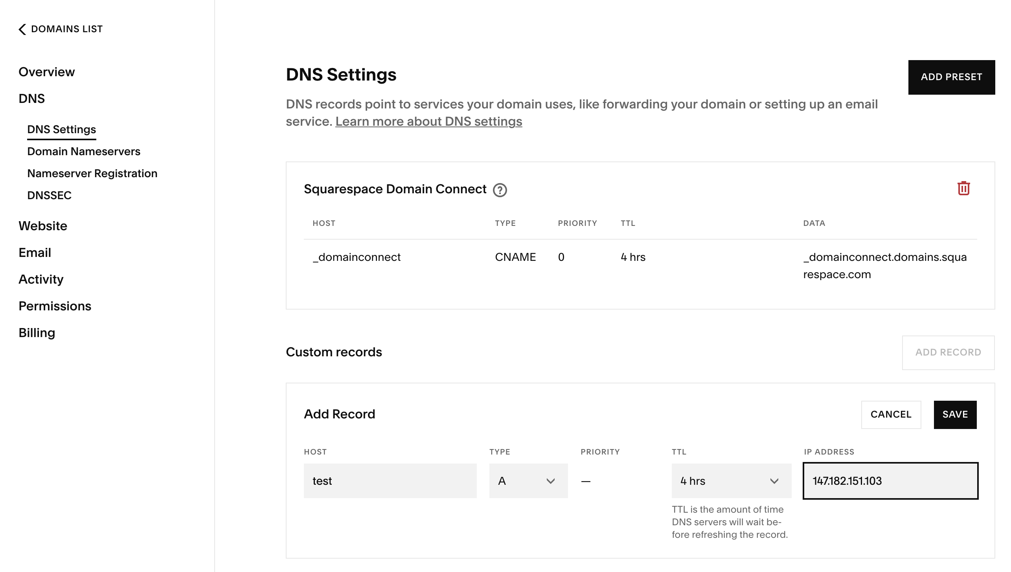The height and width of the screenshot is (572, 1011).
Task: Switch to the Email section
Action: point(35,252)
